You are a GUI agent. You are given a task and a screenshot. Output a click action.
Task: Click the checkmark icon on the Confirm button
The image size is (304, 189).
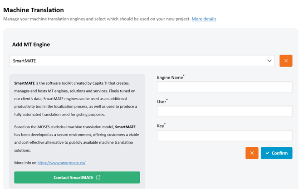point(268,153)
